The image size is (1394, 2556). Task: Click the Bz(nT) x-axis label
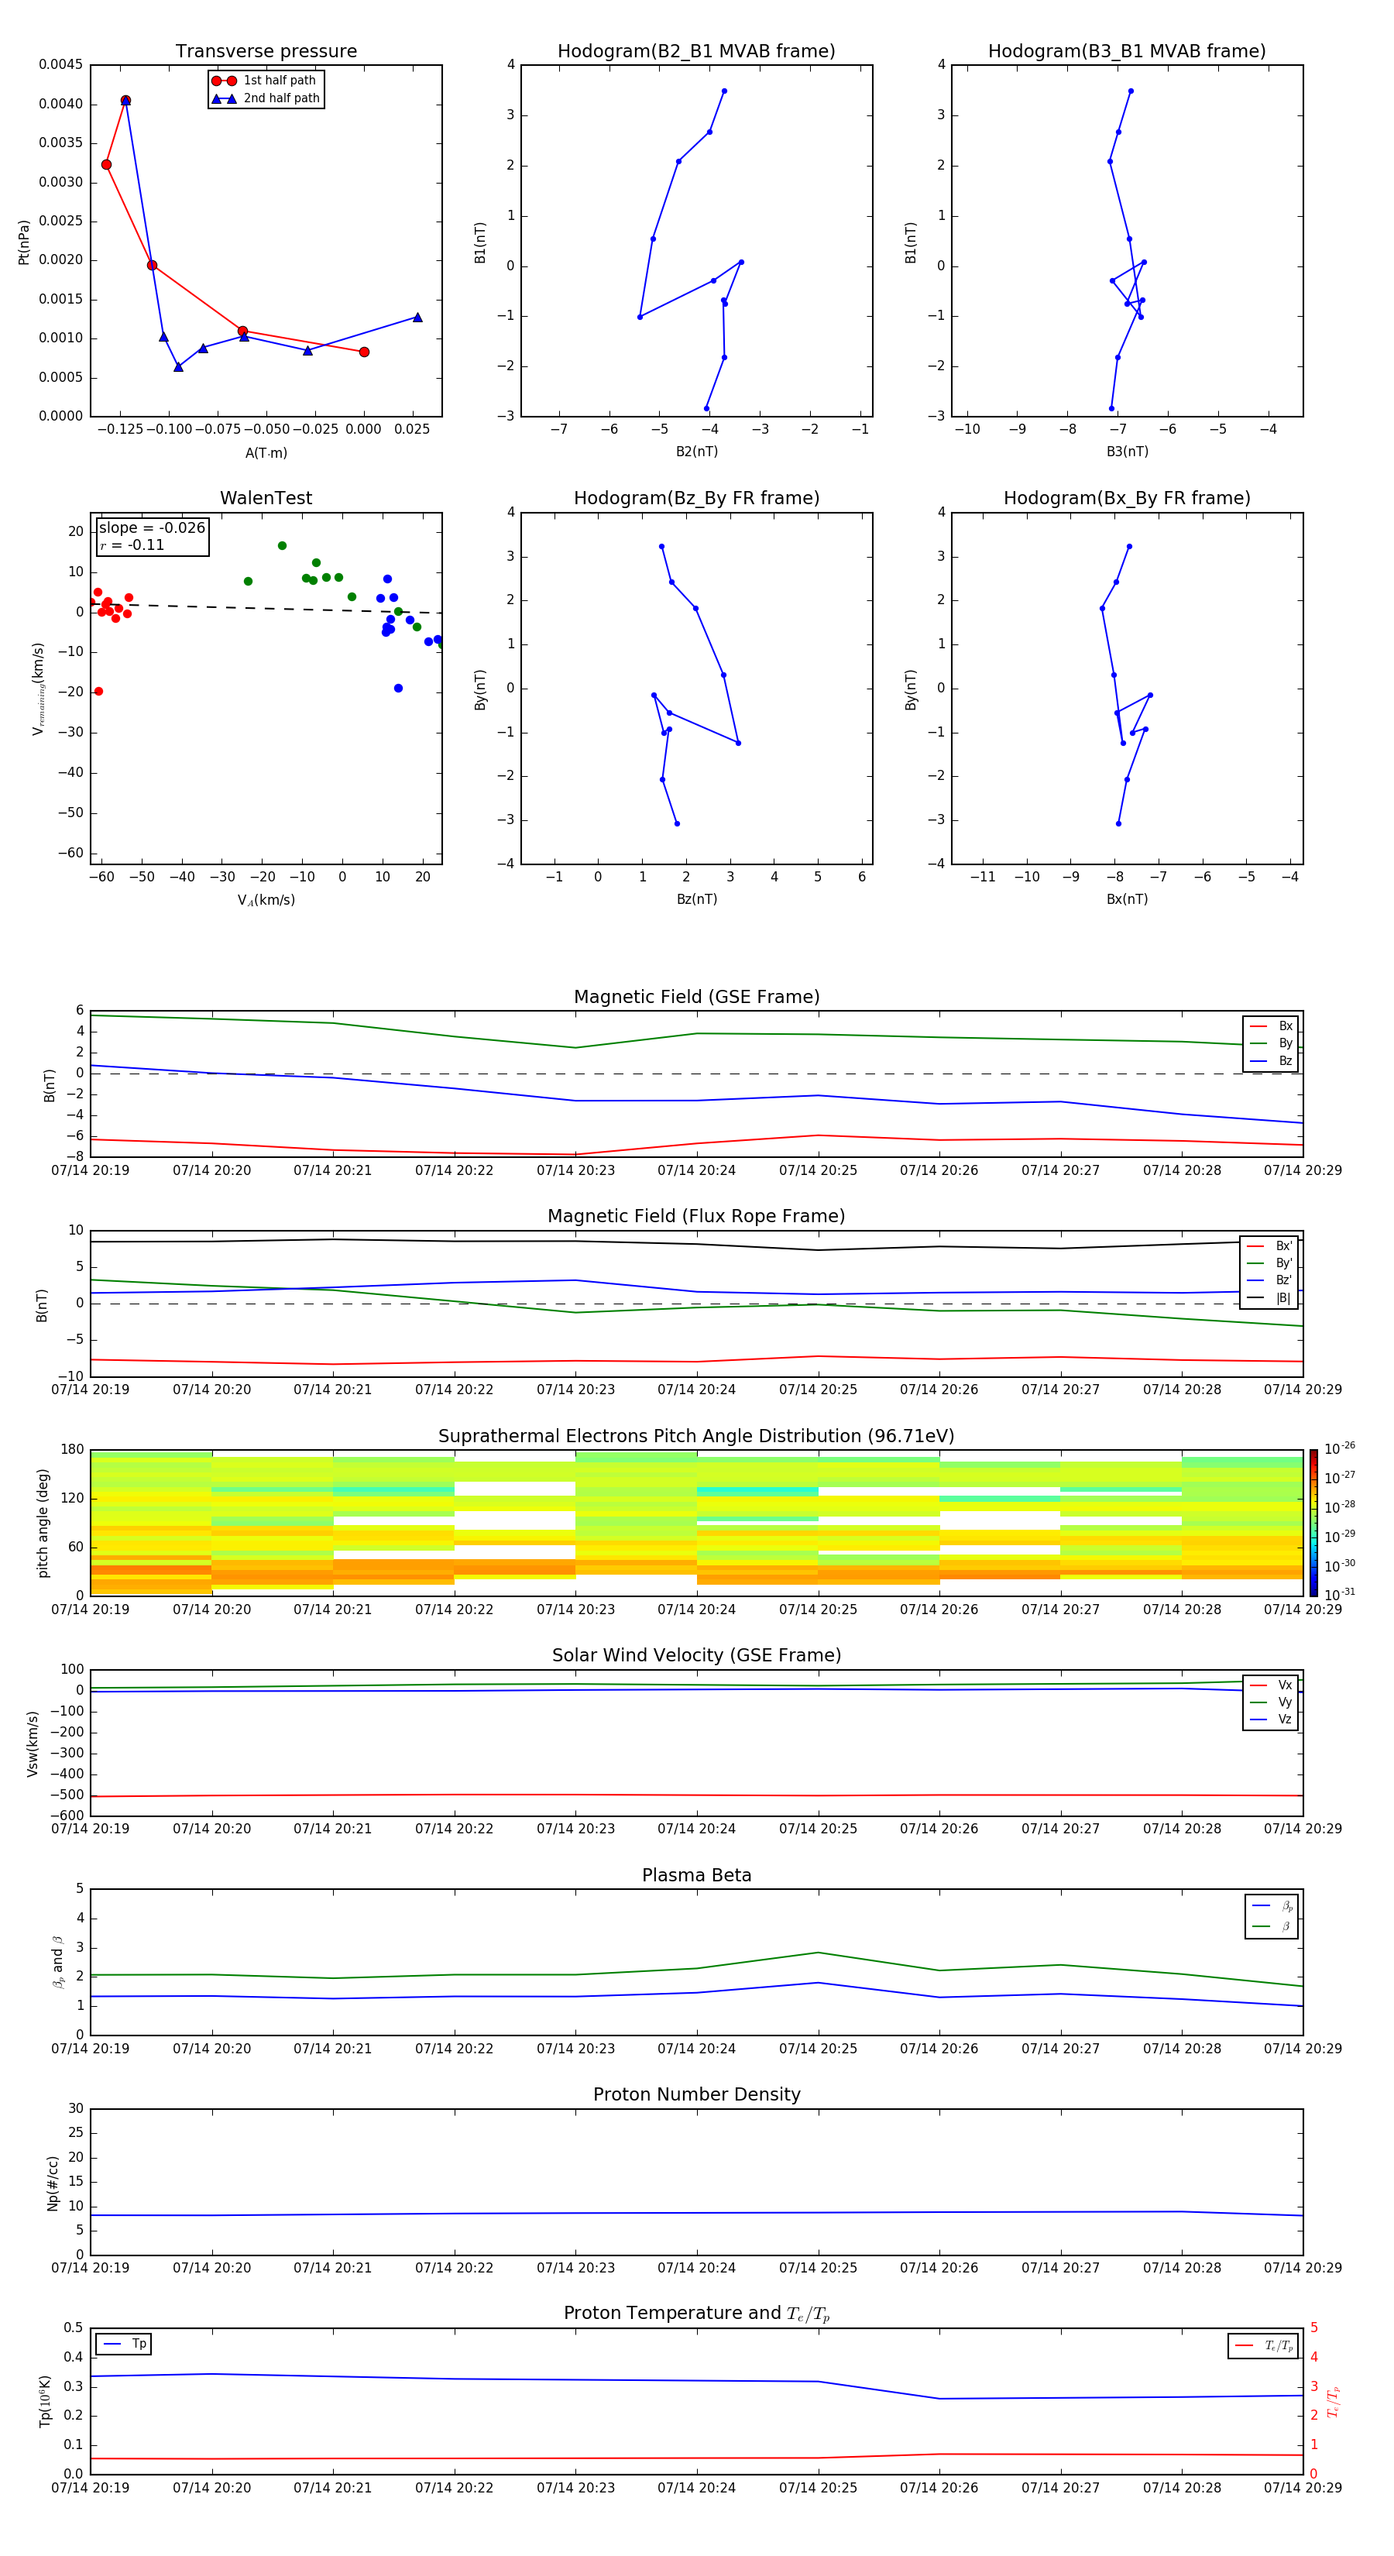pos(696,899)
